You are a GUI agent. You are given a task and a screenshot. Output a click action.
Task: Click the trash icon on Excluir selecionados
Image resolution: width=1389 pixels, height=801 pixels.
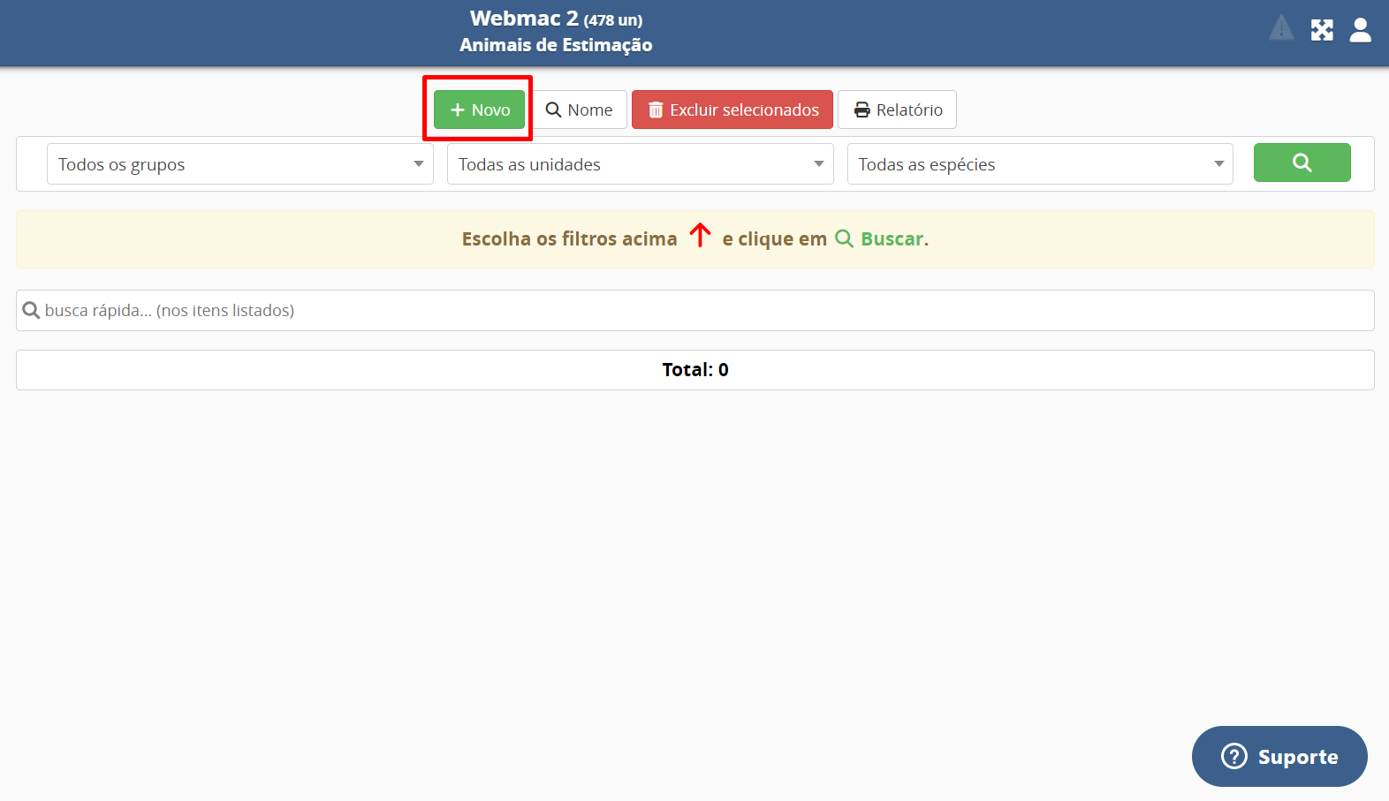tap(656, 110)
